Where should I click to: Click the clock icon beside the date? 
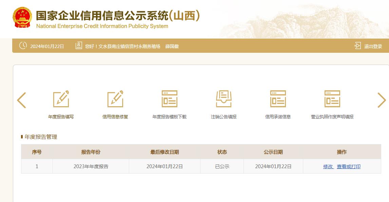tap(23, 46)
